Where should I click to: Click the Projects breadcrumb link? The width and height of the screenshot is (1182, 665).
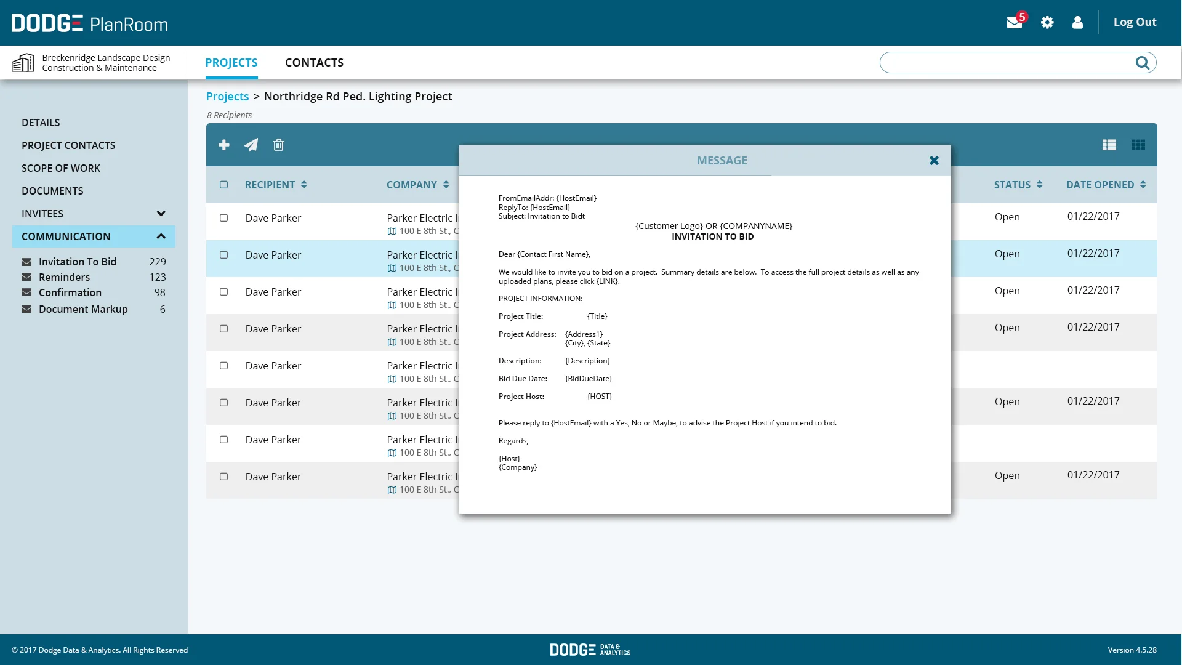[227, 97]
